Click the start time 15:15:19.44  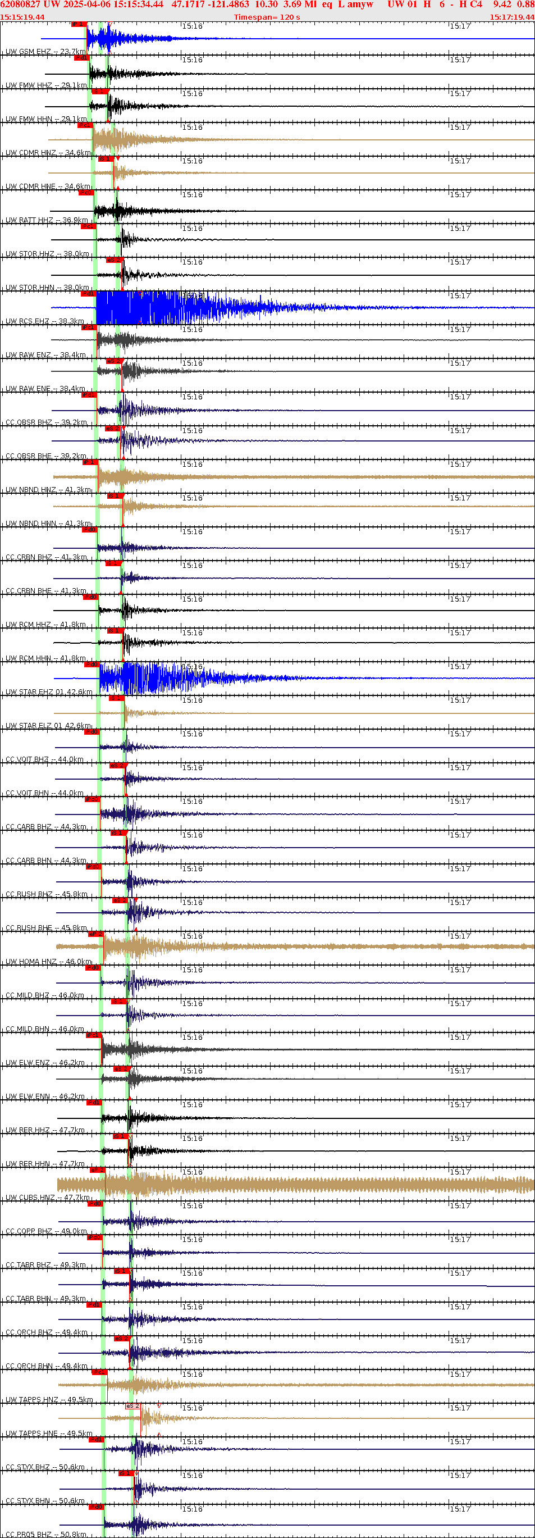tap(22, 17)
